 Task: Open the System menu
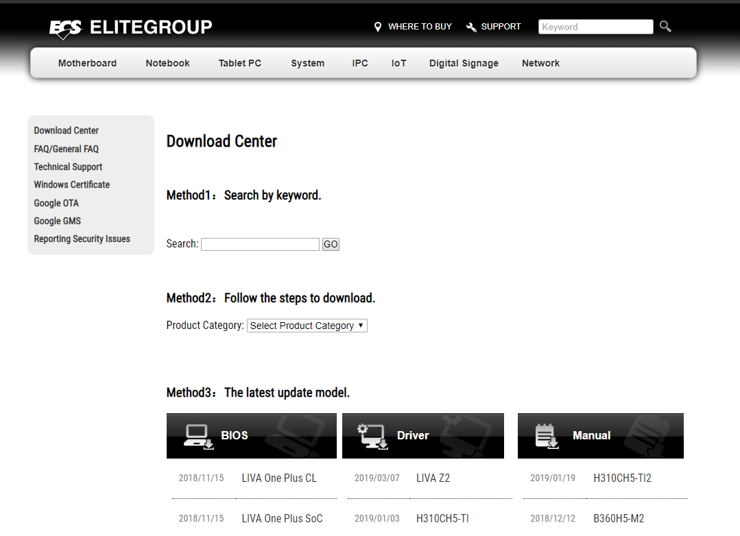308,63
